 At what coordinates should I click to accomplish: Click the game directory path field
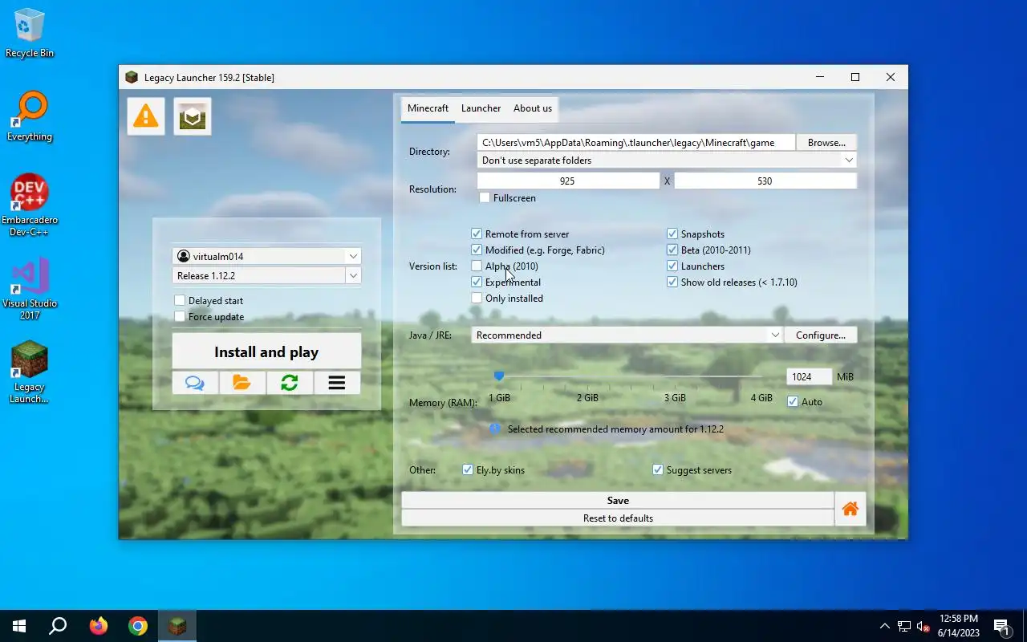click(636, 142)
